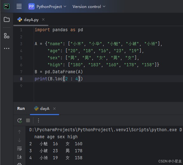
Task: Switch to the dayA run tab
Action: point(42,109)
